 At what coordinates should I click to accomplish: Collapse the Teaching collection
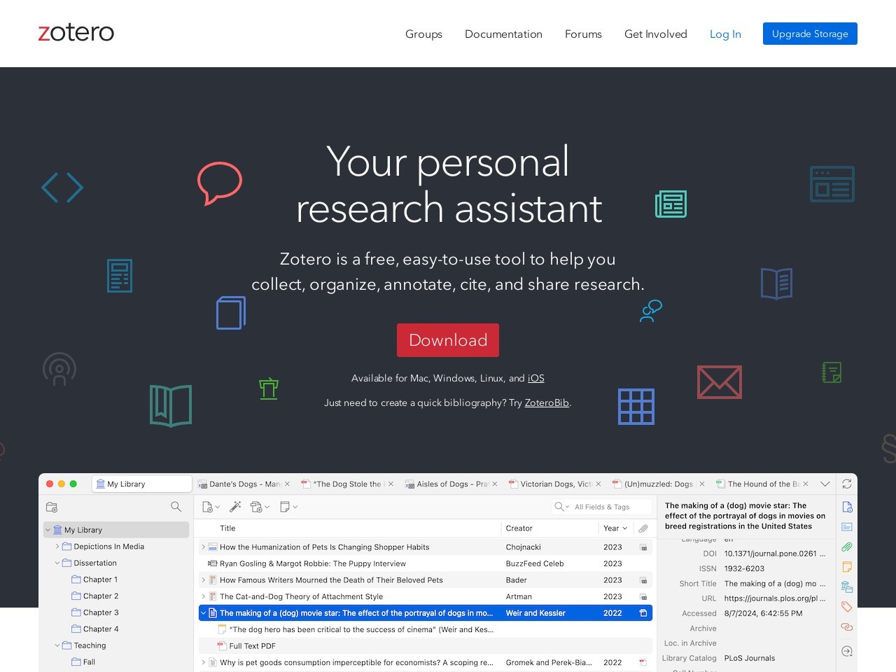pyautogui.click(x=57, y=645)
